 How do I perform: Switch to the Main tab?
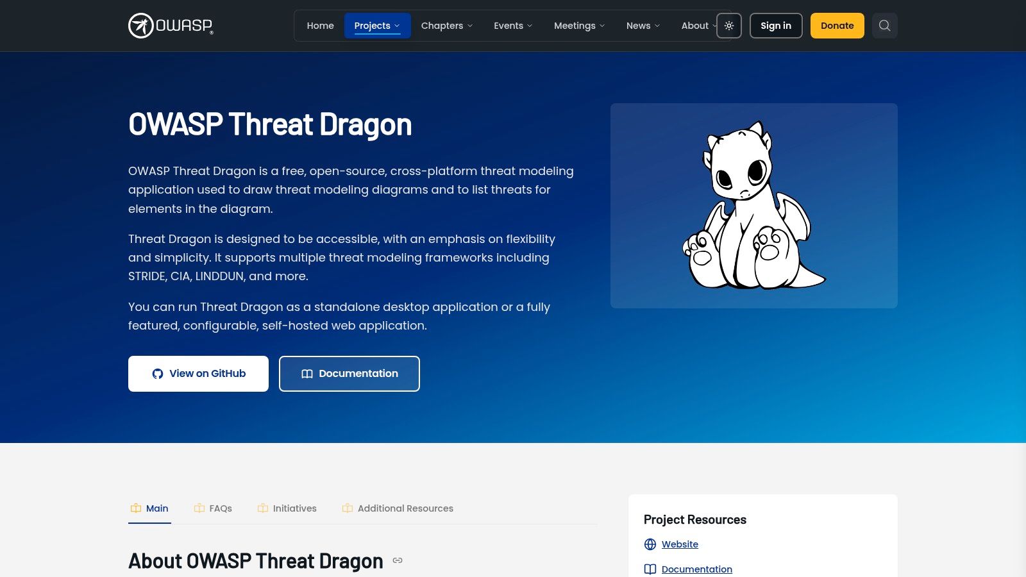click(x=149, y=508)
